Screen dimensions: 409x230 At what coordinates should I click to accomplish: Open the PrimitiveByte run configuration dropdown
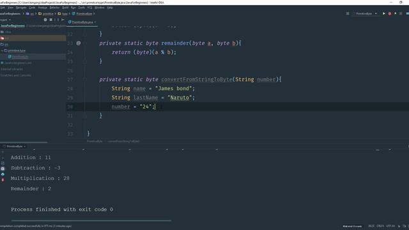click(365, 13)
